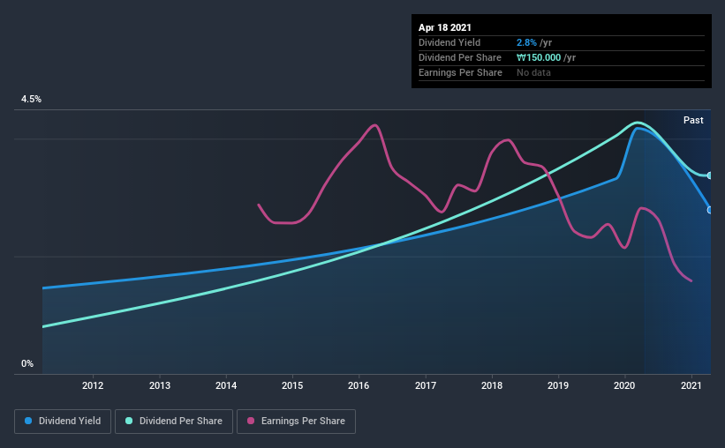725x448 pixels.
Task: Click the 2.8% dividend yield value
Action: point(526,42)
